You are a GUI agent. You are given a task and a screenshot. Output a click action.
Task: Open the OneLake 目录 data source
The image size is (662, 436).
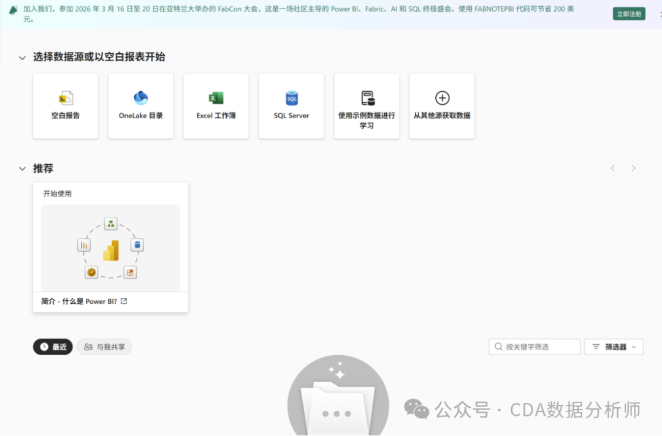tap(141, 105)
